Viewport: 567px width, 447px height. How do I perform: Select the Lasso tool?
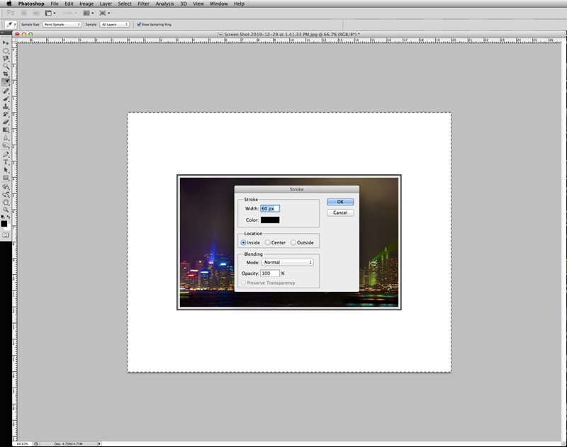point(6,59)
